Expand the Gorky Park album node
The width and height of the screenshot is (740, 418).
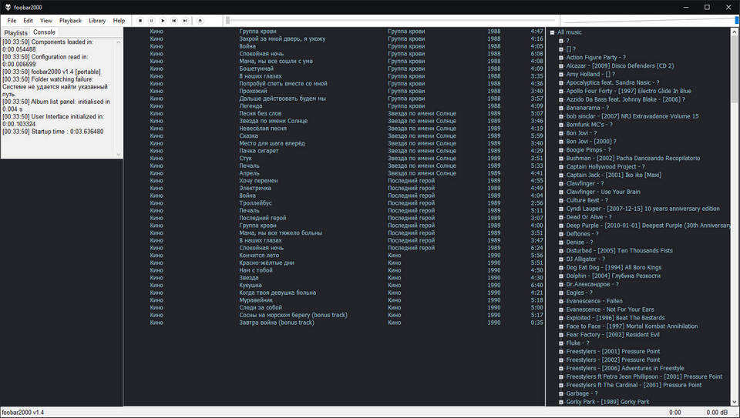point(561,402)
